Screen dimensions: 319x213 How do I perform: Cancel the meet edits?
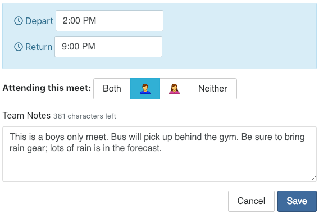(251, 201)
